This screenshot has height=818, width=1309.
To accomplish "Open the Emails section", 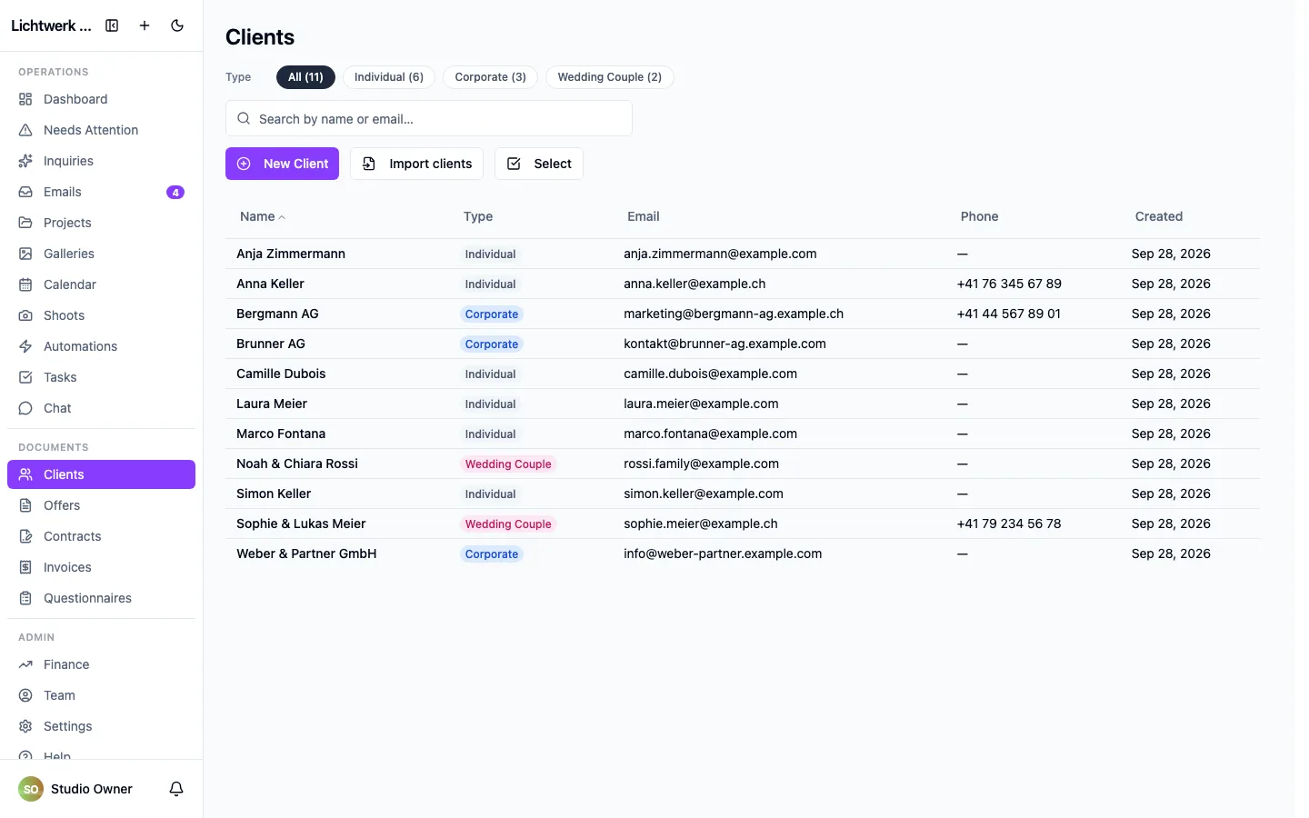I will click(101, 192).
